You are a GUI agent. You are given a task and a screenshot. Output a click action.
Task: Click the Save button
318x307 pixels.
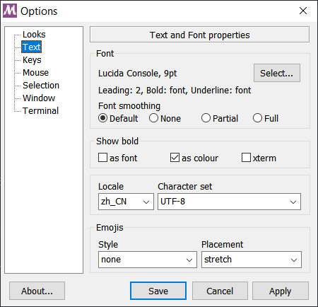[158, 291]
